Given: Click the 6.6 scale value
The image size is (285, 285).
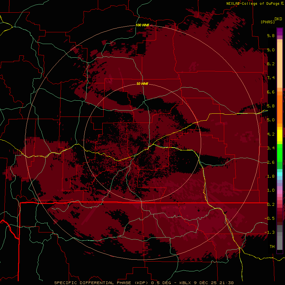Looking at the screenshot, I should (x=271, y=92).
